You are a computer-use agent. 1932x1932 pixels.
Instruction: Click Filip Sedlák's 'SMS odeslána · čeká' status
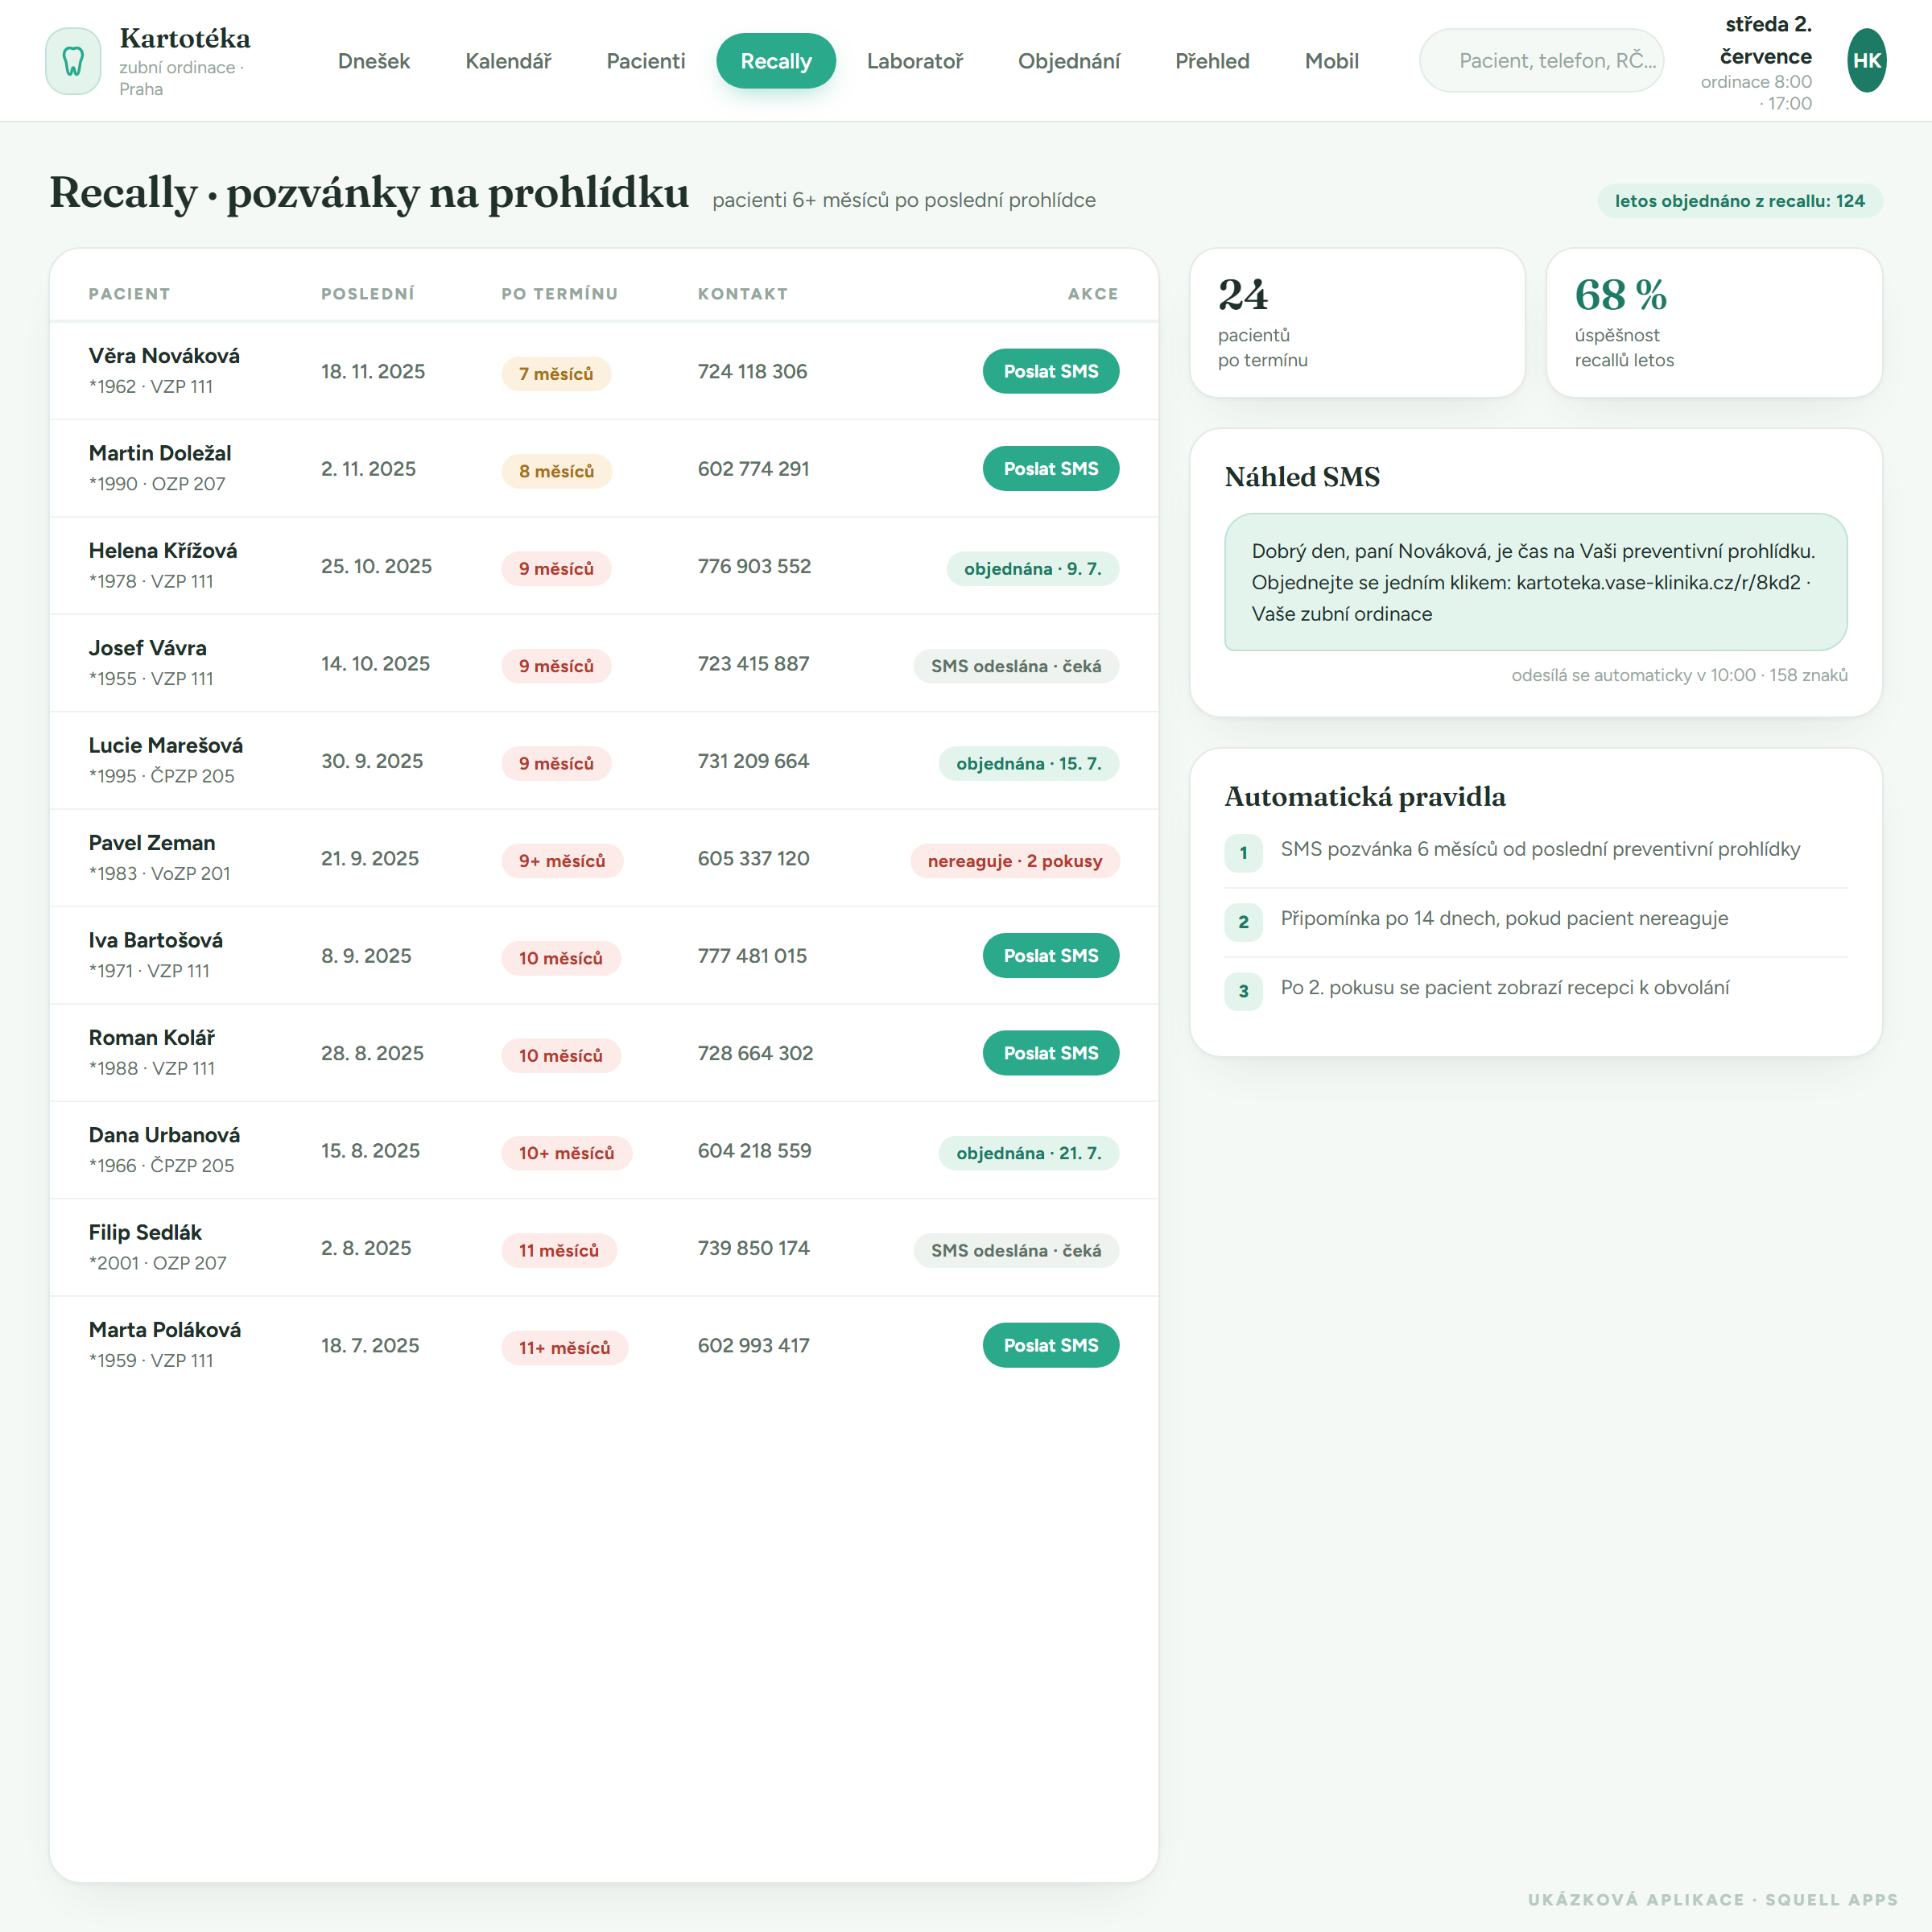[1016, 1251]
